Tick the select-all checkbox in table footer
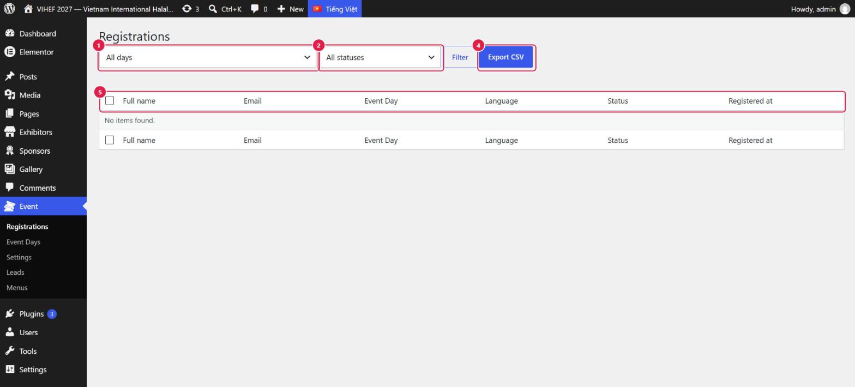The height and width of the screenshot is (387, 855). tap(110, 140)
